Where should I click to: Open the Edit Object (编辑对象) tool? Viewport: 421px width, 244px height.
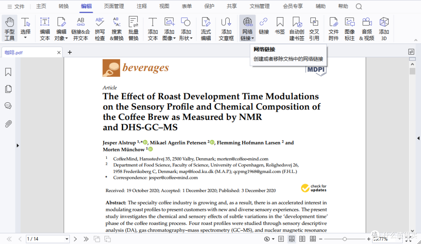point(61,28)
